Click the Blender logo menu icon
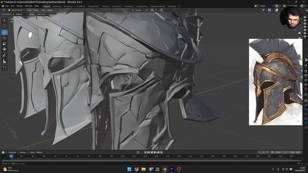Image resolution: width=308 pixels, height=173 pixels. pyautogui.click(x=3, y=6)
